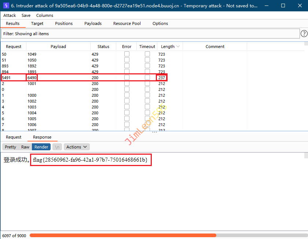Open the Columns menu
Screen dimensions: 308x239
44,15
